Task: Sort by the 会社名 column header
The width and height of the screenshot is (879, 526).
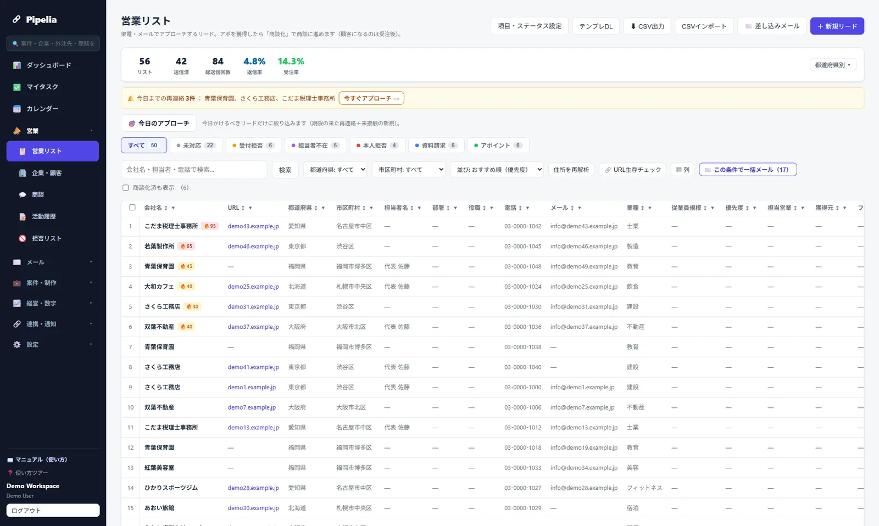Action: coord(156,208)
